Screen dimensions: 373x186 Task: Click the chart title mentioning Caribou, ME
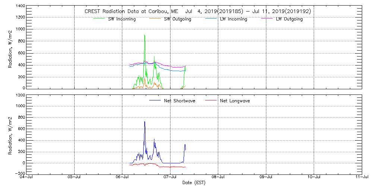pyautogui.click(x=198, y=11)
